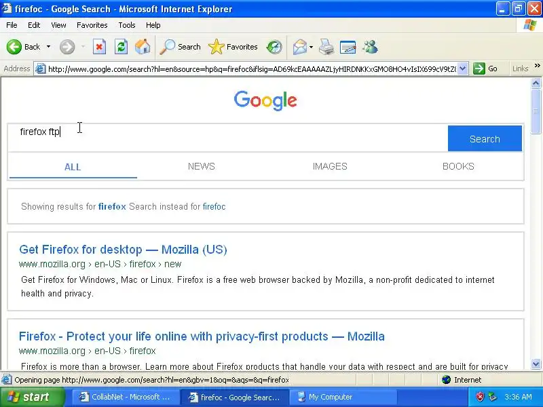The width and height of the screenshot is (543, 407).
Task: Click the Google logo
Action: (x=265, y=100)
